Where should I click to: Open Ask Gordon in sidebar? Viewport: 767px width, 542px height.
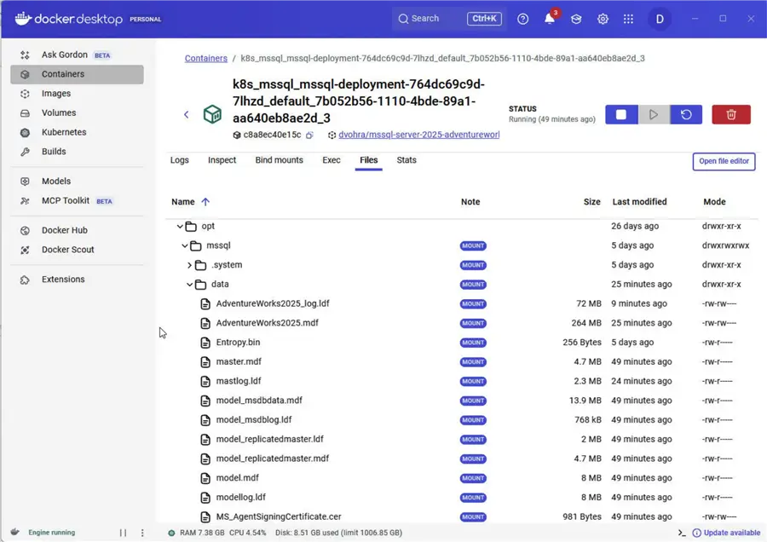[77, 55]
